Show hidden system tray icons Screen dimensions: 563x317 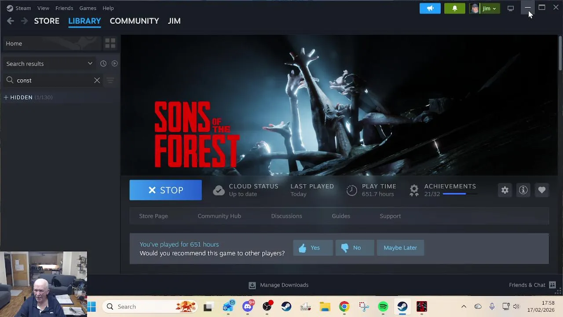point(464,306)
